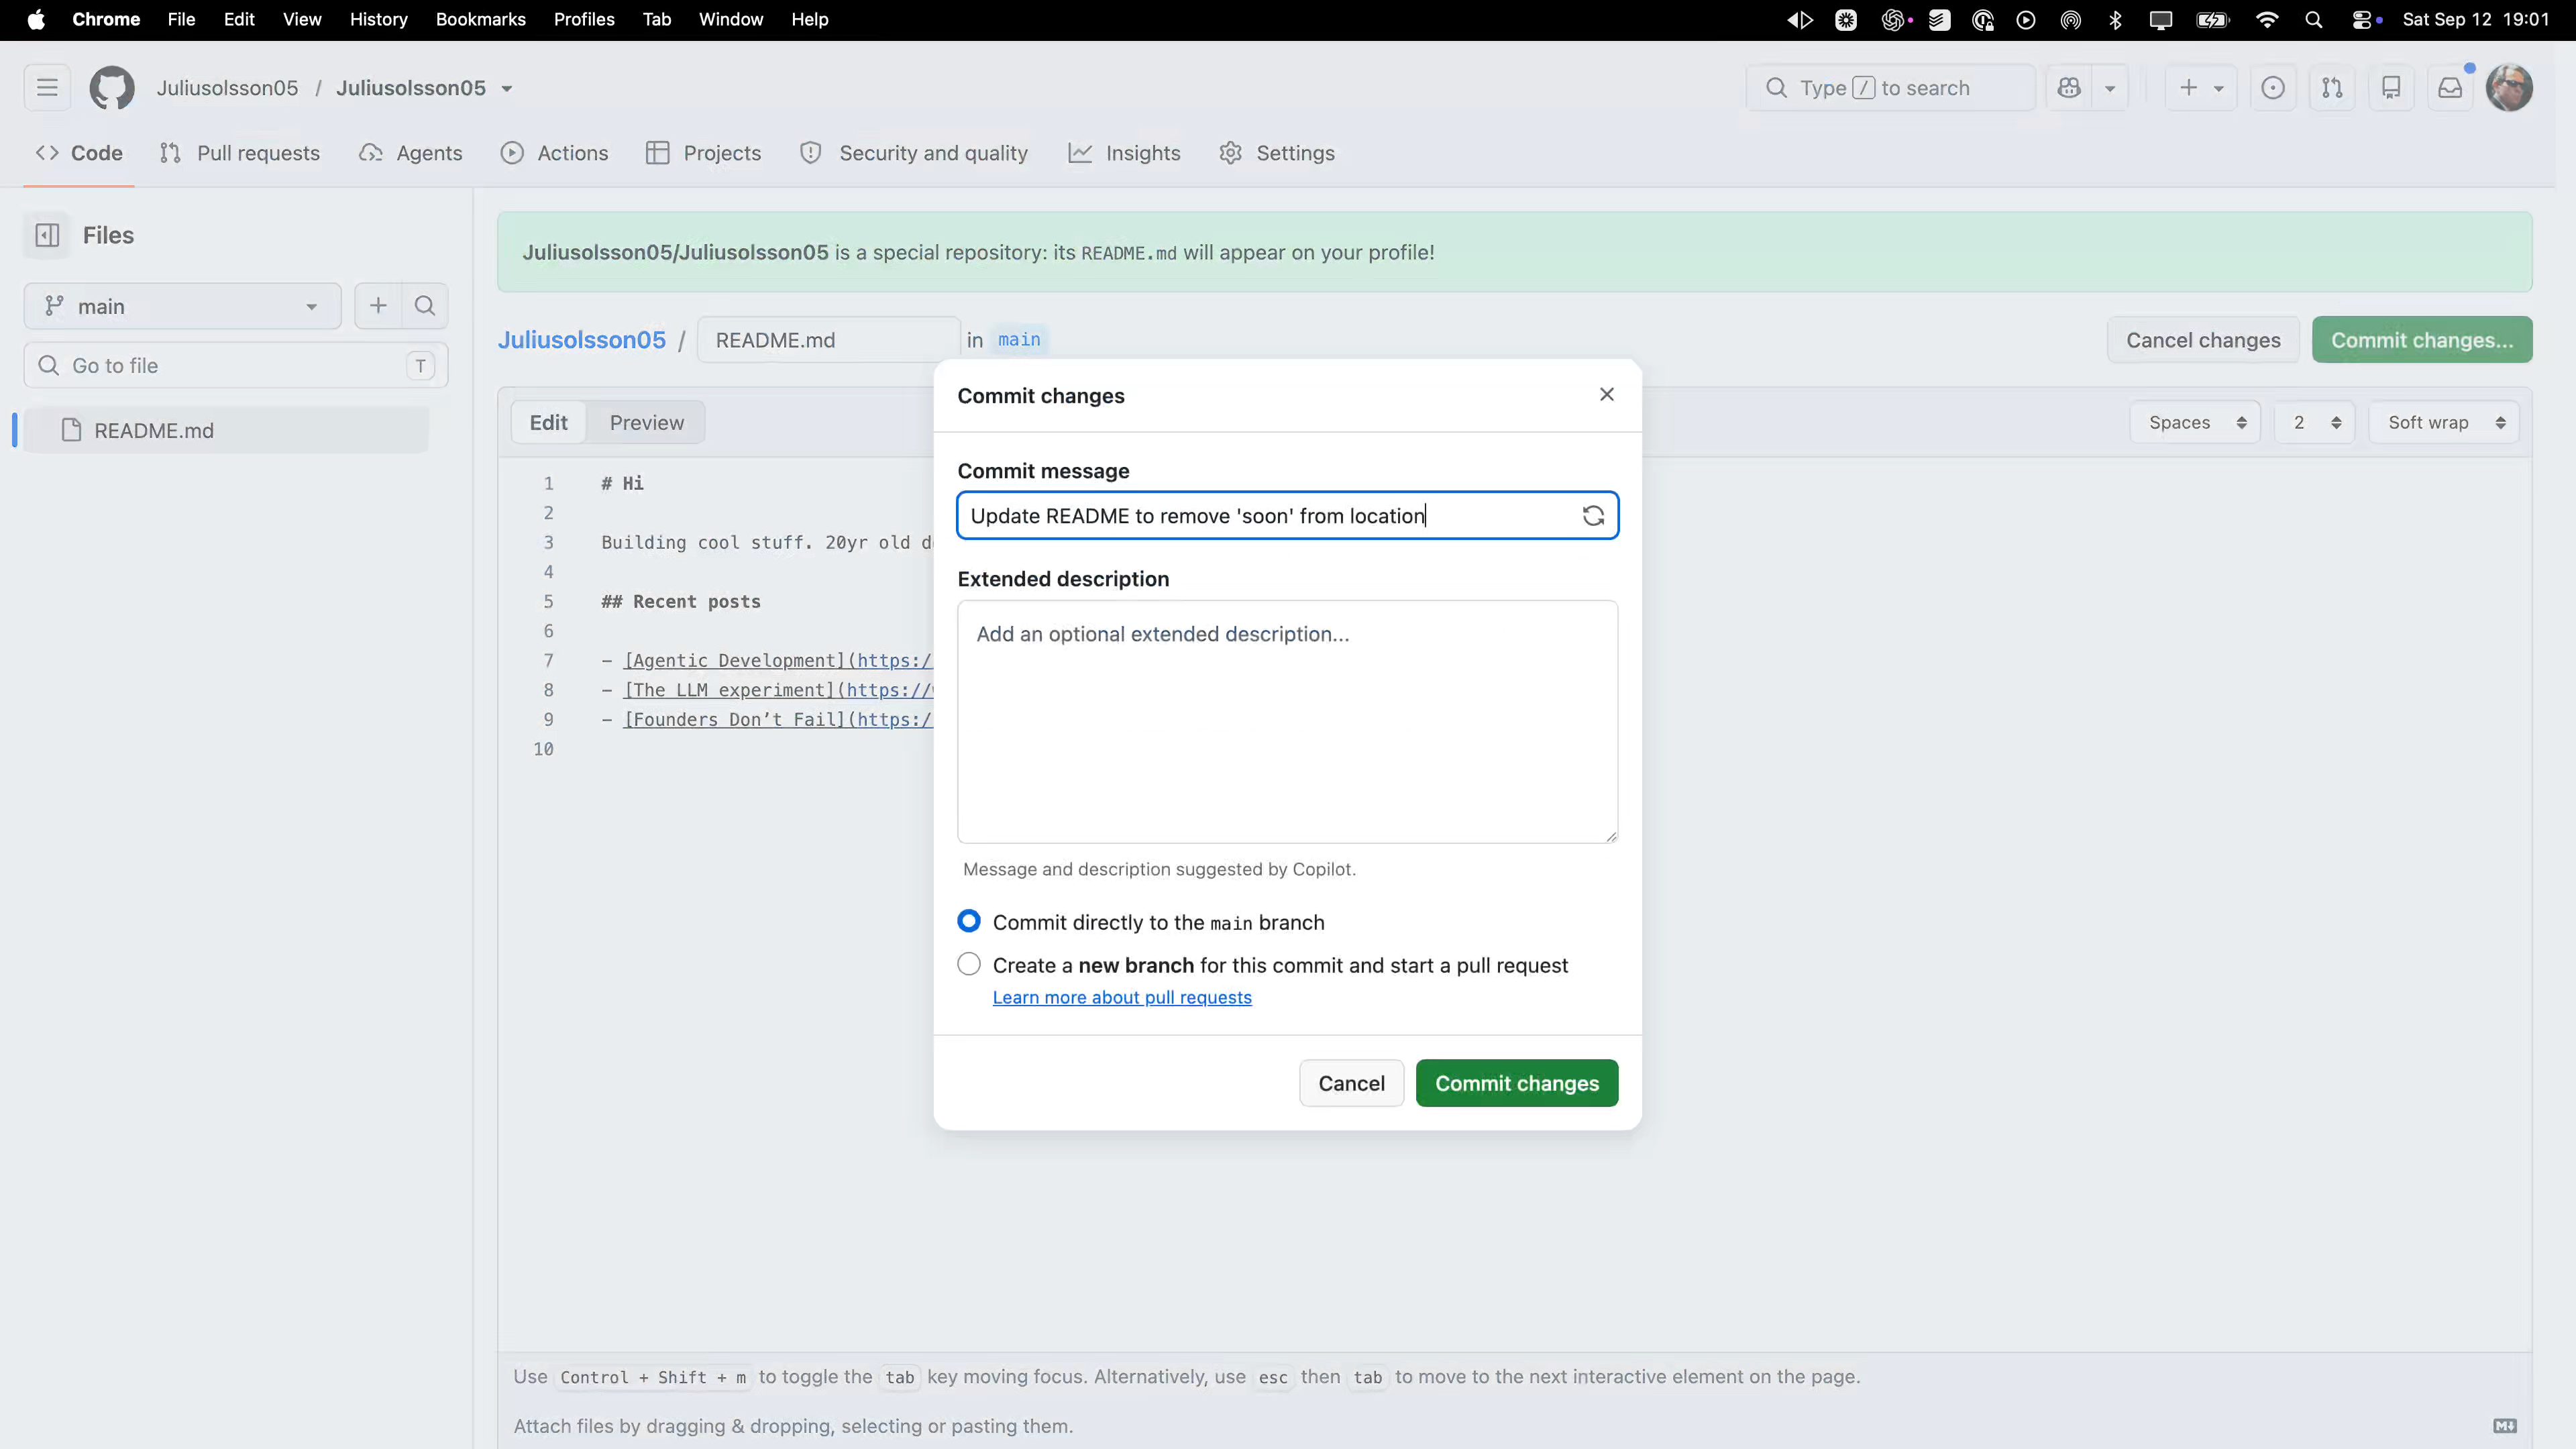Focus the Go to file search box
Viewport: 2576px width, 1449px height.
point(236,366)
